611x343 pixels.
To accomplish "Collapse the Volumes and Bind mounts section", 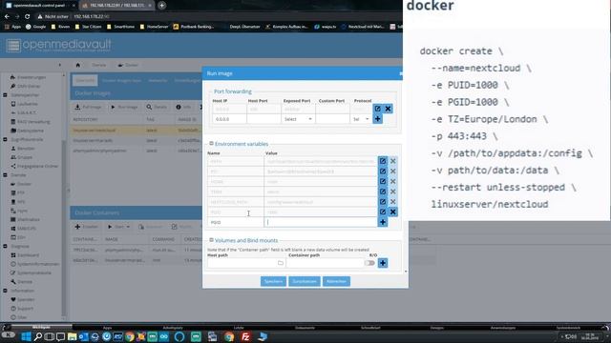I will tap(211, 240).
